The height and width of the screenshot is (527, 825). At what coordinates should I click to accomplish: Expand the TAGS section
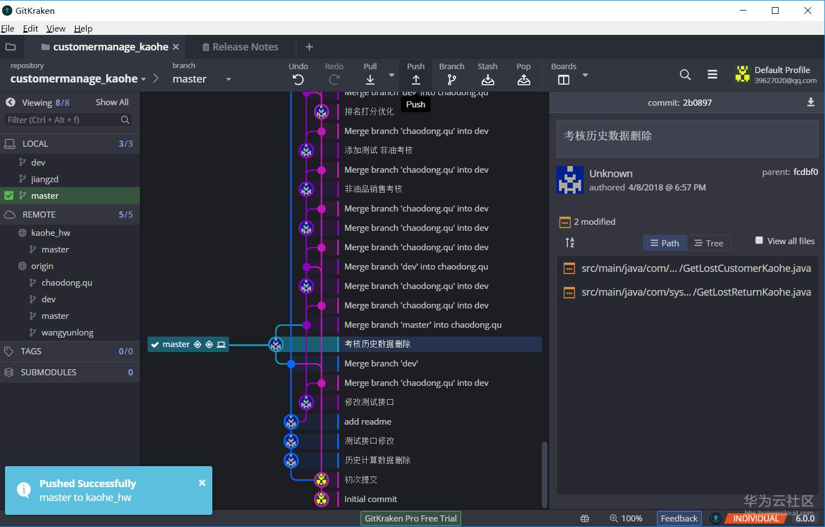pos(70,351)
